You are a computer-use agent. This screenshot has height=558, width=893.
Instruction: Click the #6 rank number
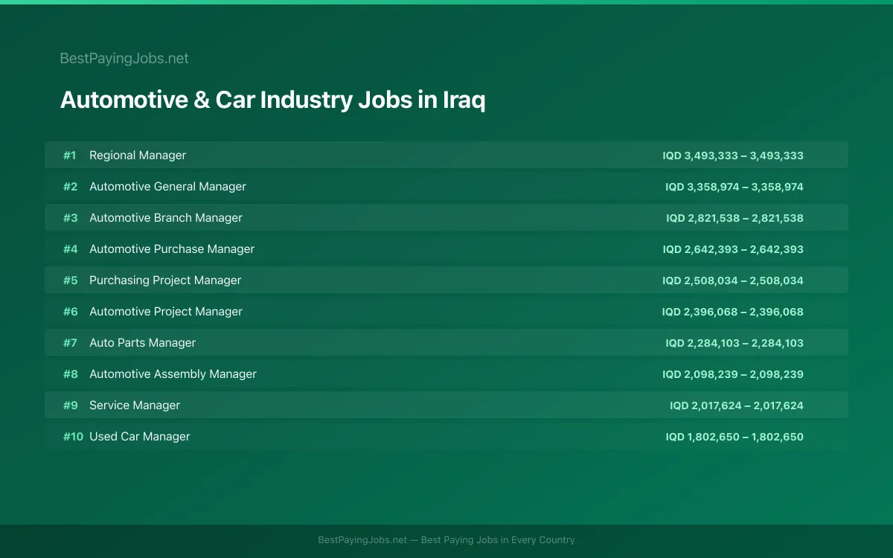click(x=70, y=312)
